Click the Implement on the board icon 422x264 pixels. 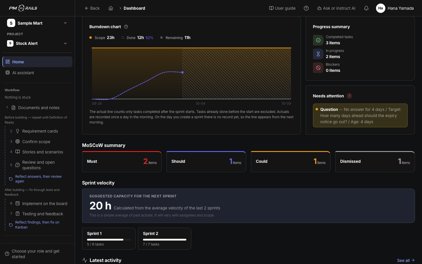coord(18,203)
